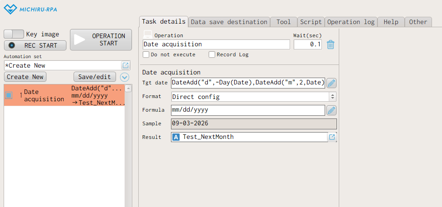Open the Tgt date pencil editor
Image resolution: width=442 pixels, height=207 pixels.
coord(331,83)
